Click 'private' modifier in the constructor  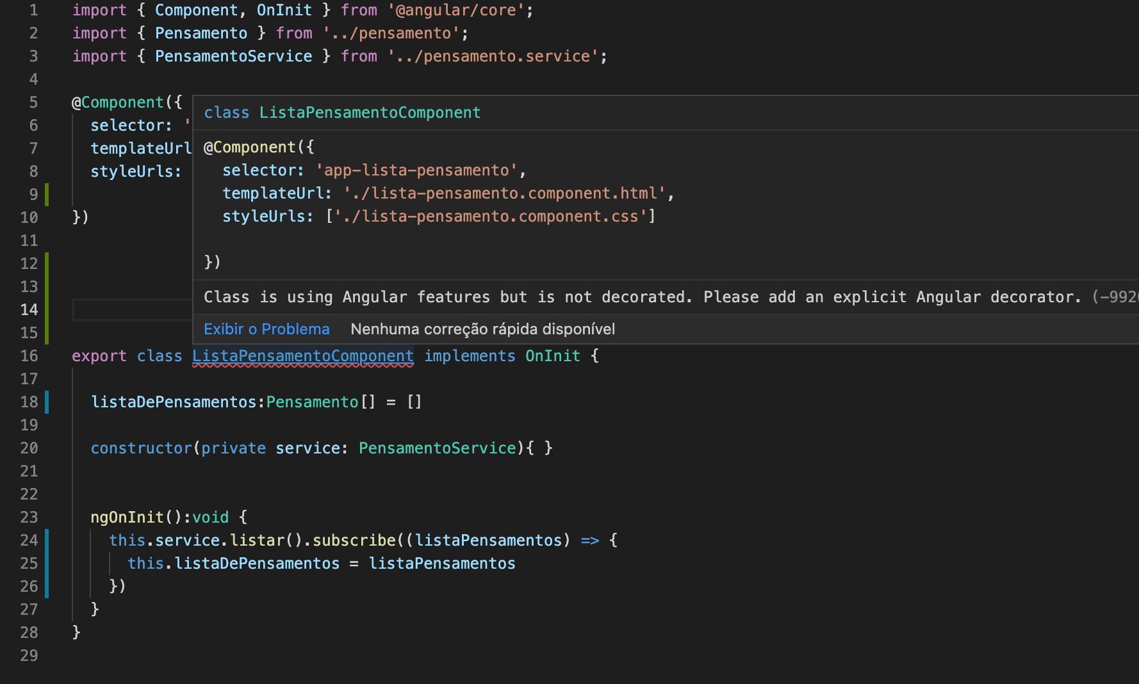(x=233, y=448)
